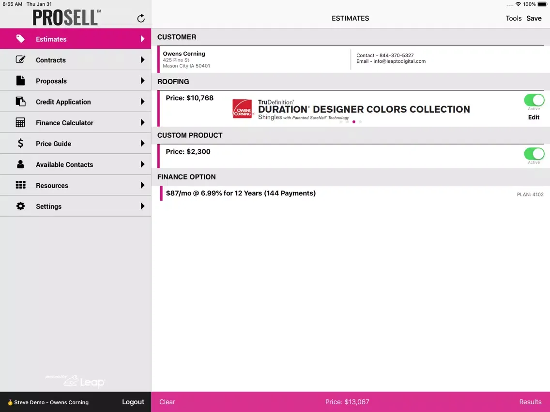The width and height of the screenshot is (550, 412).
Task: Click the Estimates tag icon
Action: (20, 39)
